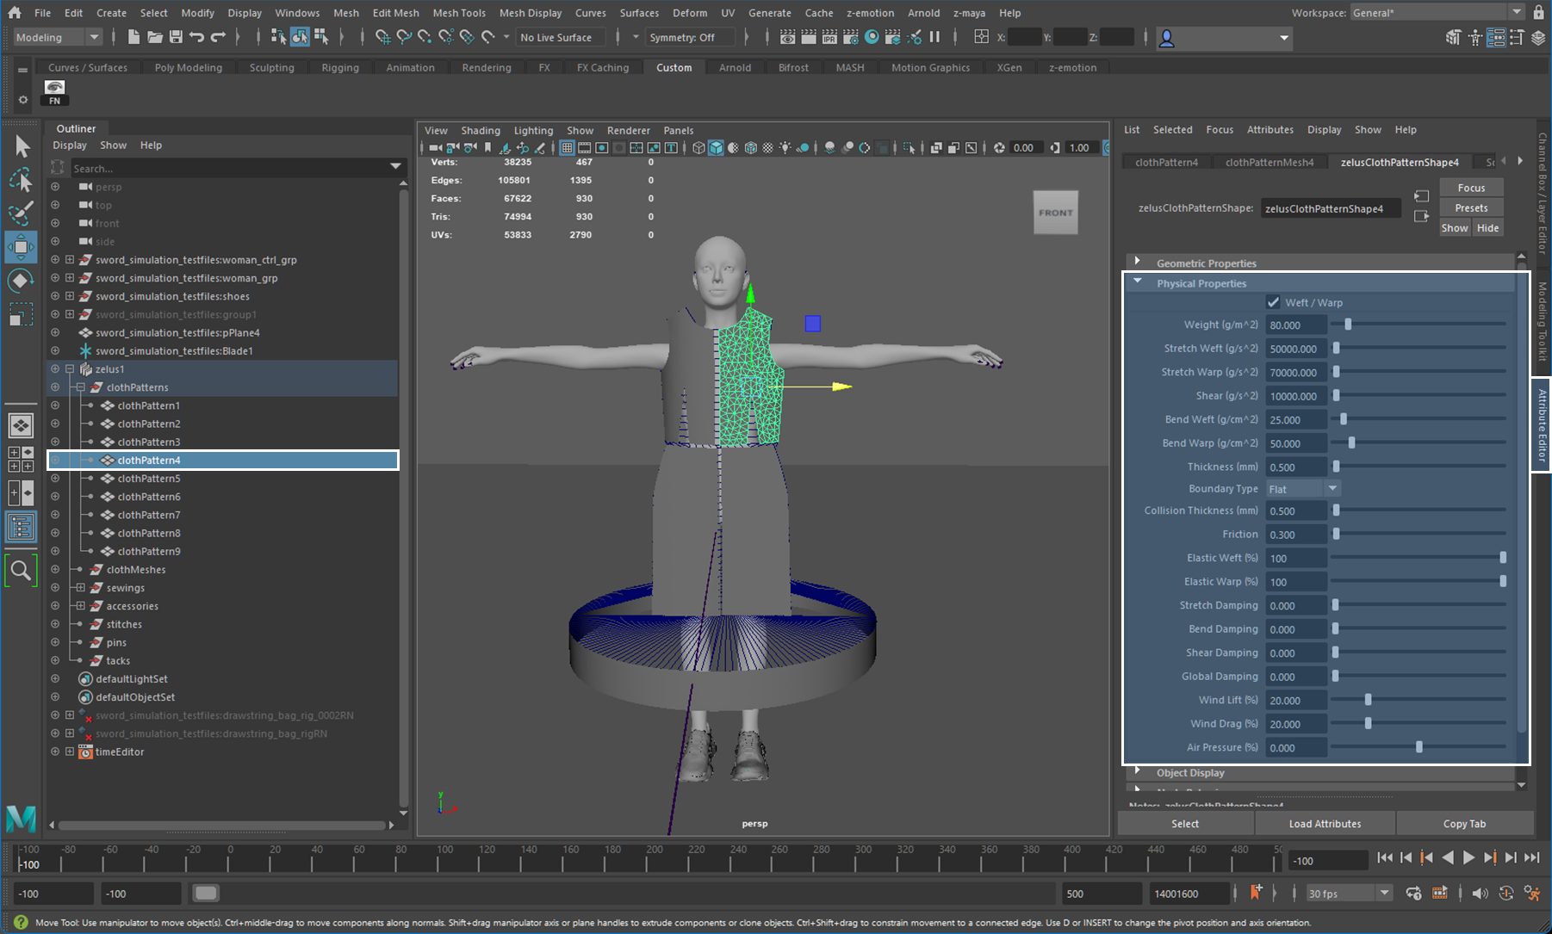The image size is (1552, 934).
Task: Toggle Tool Settings icon top right
Action: 1517,37
